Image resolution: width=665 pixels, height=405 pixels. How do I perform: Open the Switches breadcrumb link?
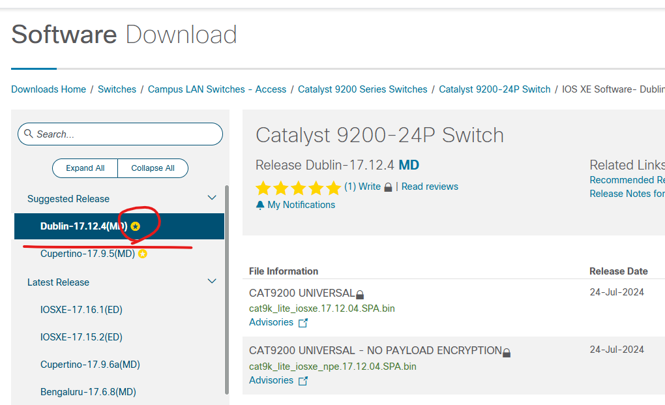tap(117, 89)
